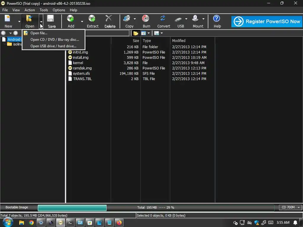Open the Tools menu
This screenshot has height=227, width=303.
44,10
